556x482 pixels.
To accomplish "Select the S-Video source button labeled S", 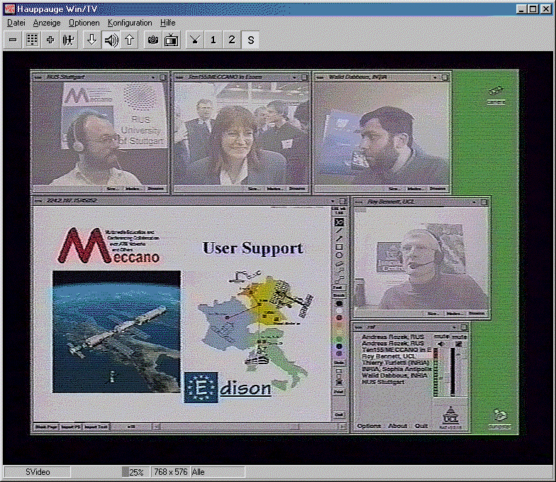I will (250, 40).
